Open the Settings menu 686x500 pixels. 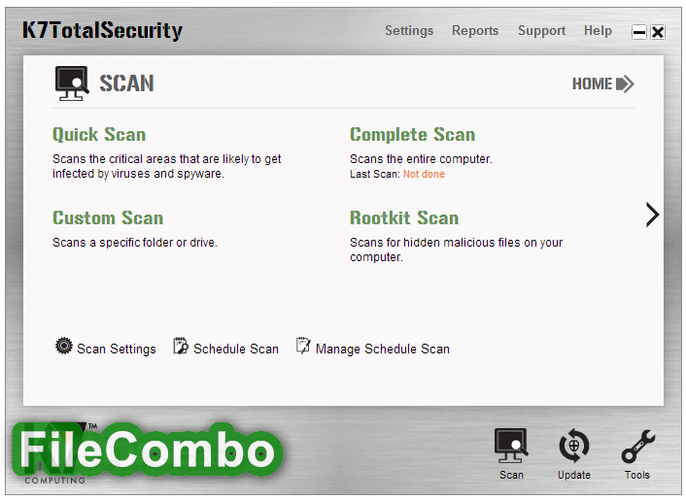(409, 31)
